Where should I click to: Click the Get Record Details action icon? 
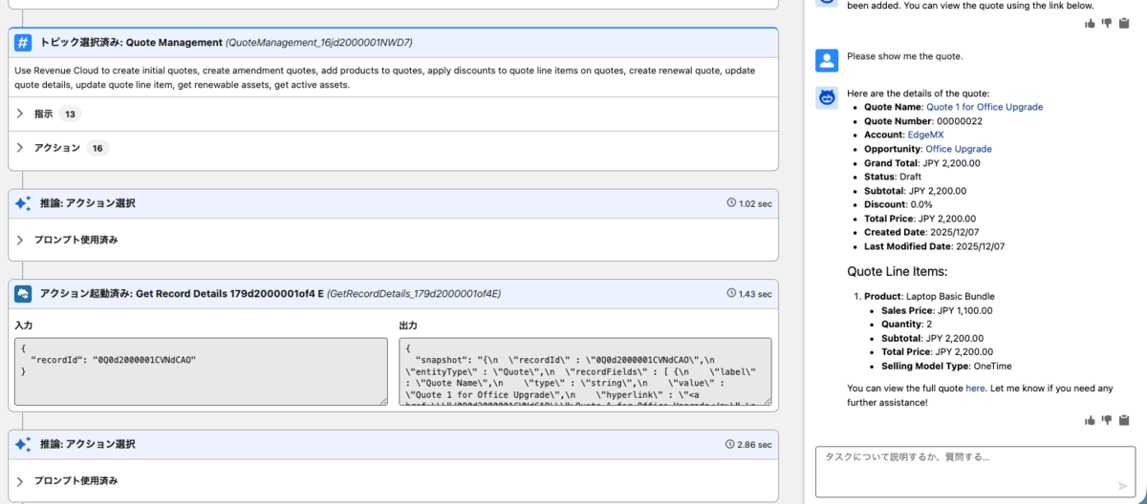point(23,294)
